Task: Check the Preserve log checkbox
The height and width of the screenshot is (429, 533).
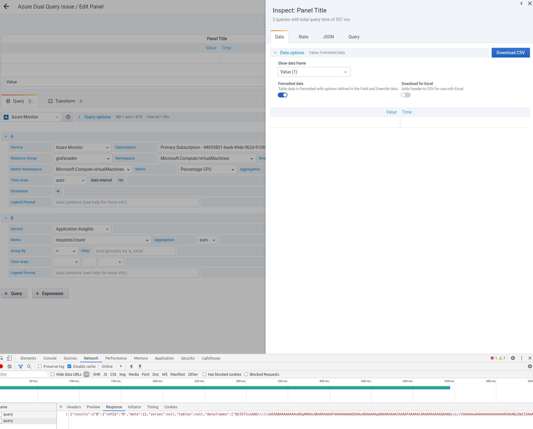Action: (x=40, y=366)
